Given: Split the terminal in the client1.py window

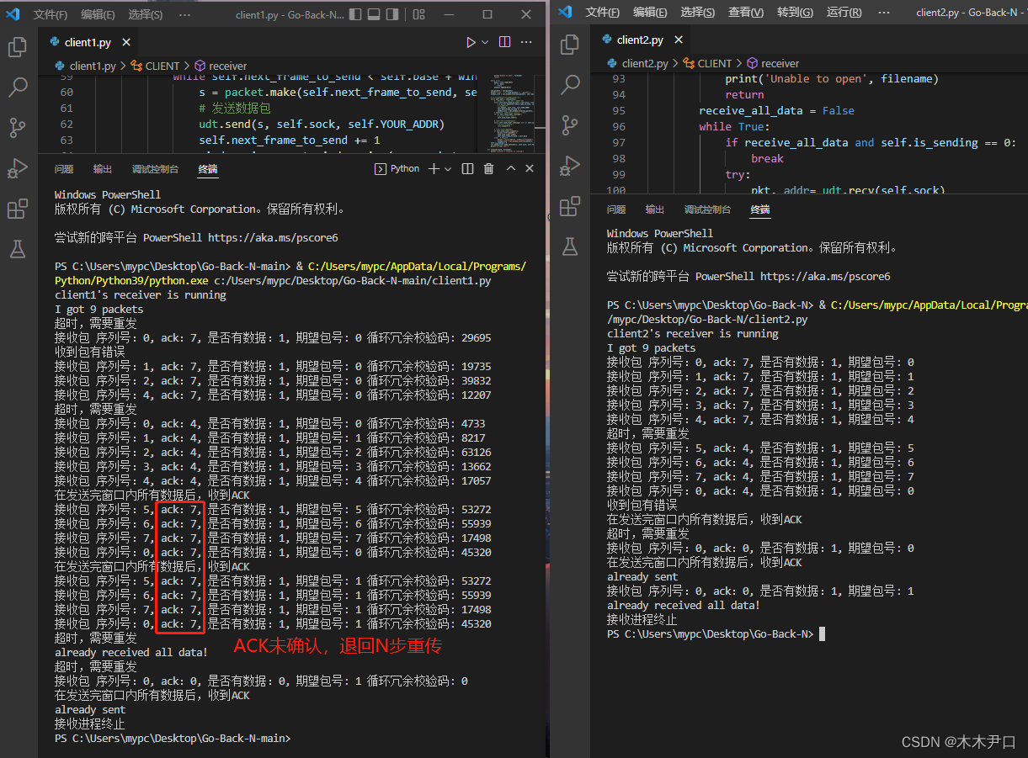Looking at the screenshot, I should click(467, 169).
